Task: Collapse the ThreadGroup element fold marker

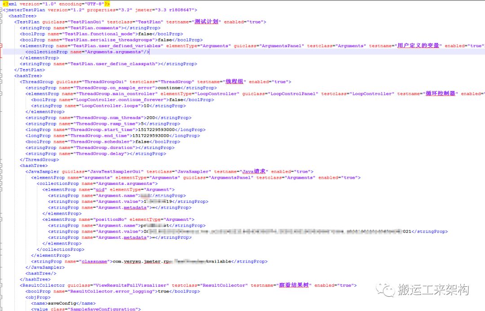Action: coord(1,82)
